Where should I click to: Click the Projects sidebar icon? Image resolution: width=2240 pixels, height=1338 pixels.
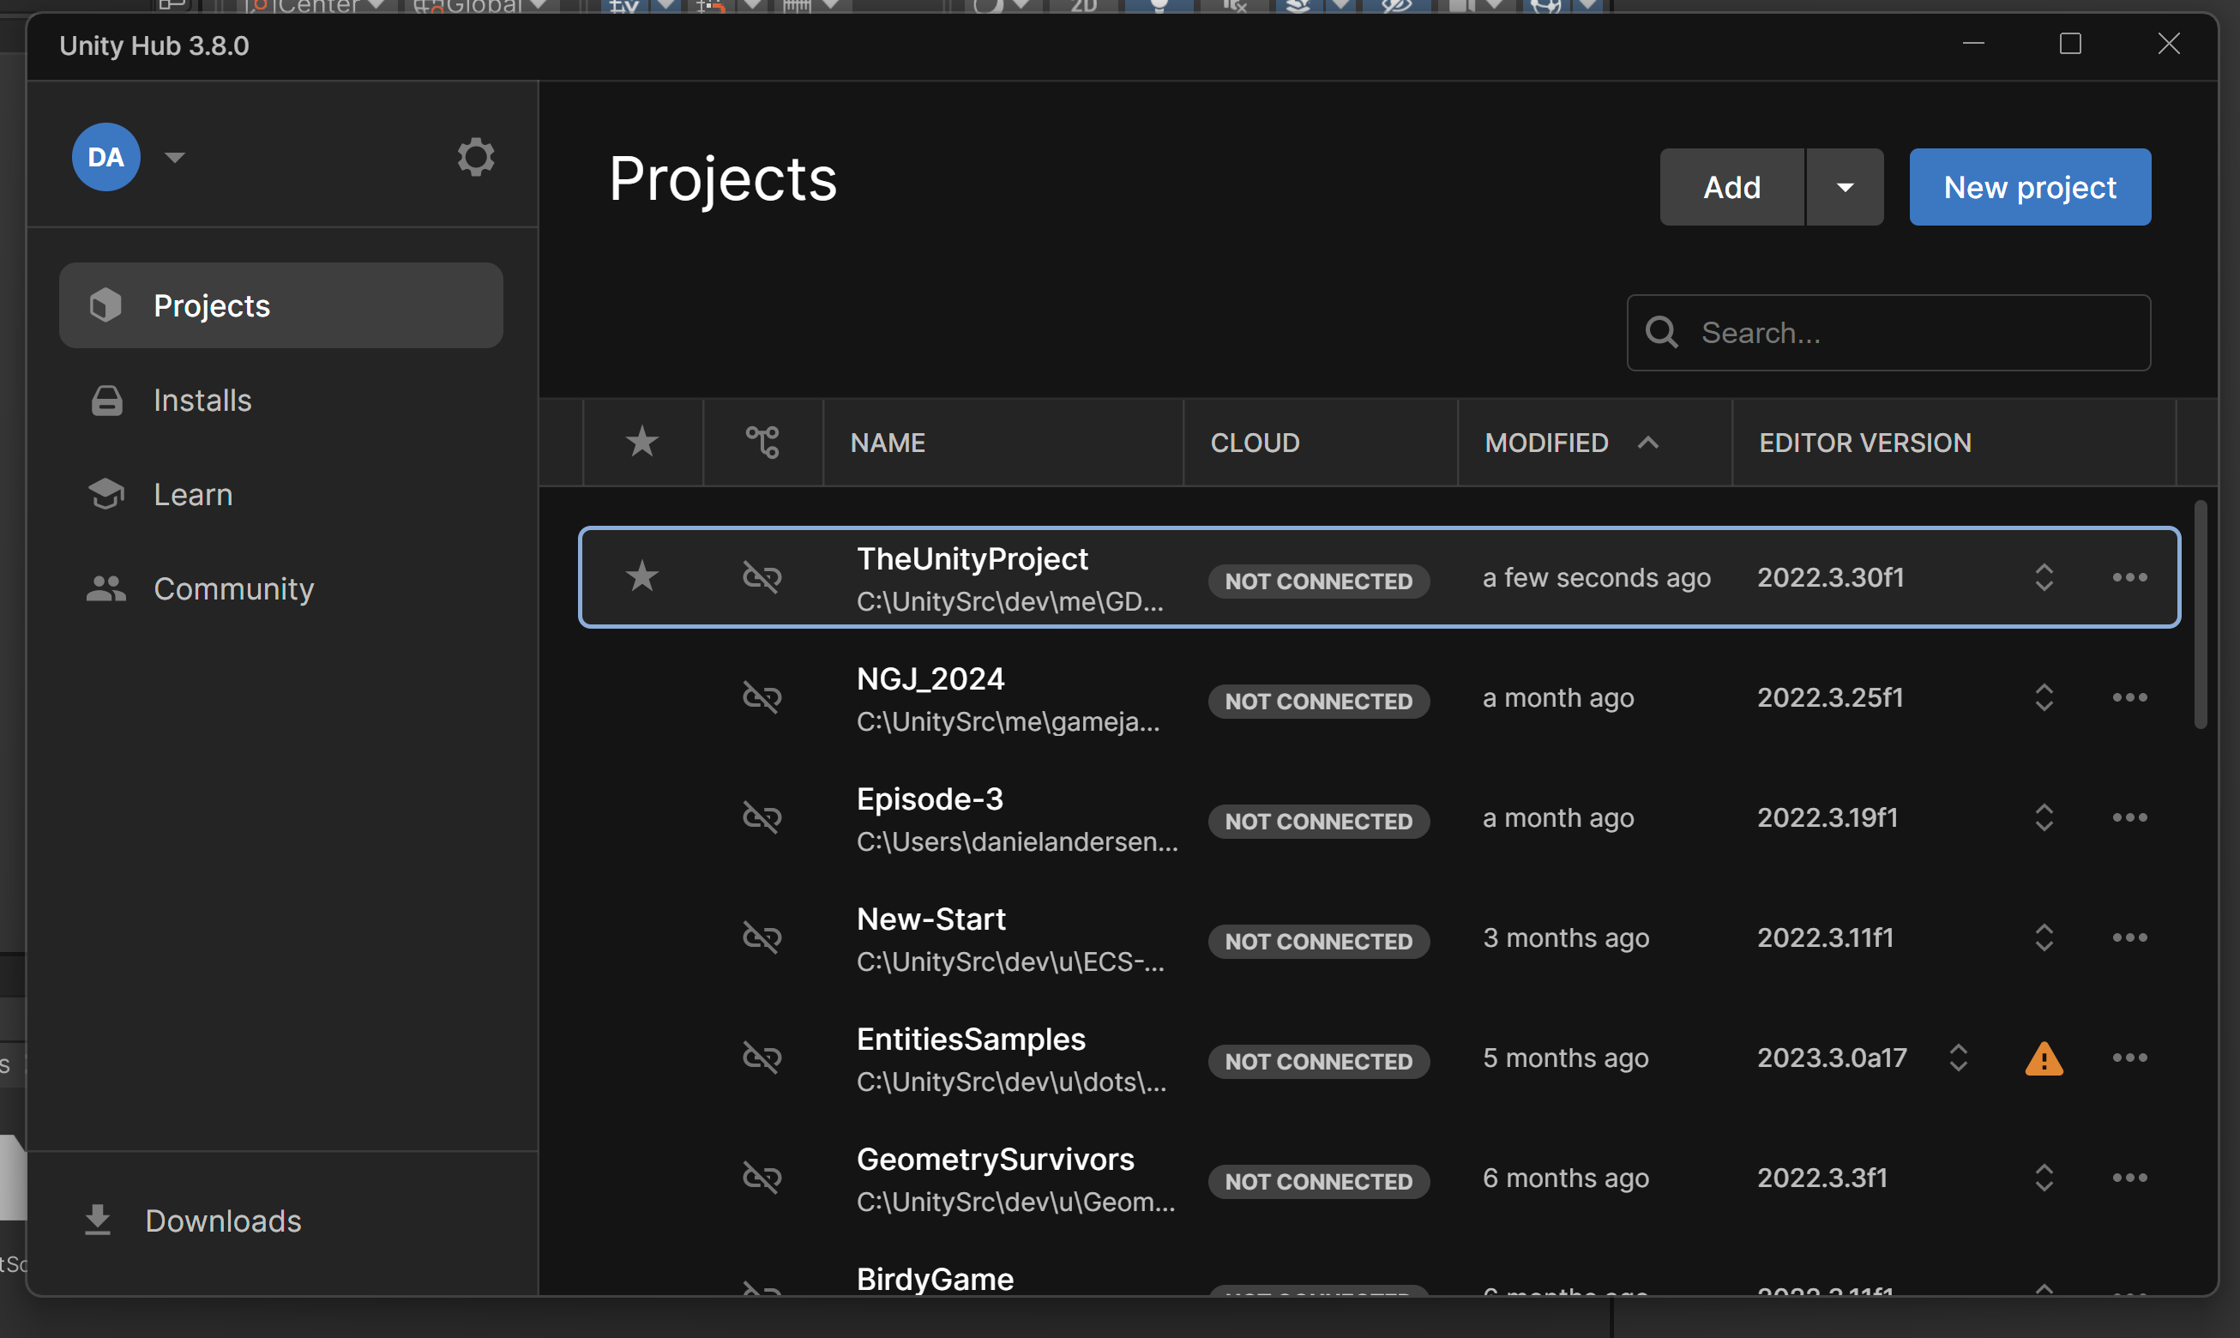(x=105, y=304)
